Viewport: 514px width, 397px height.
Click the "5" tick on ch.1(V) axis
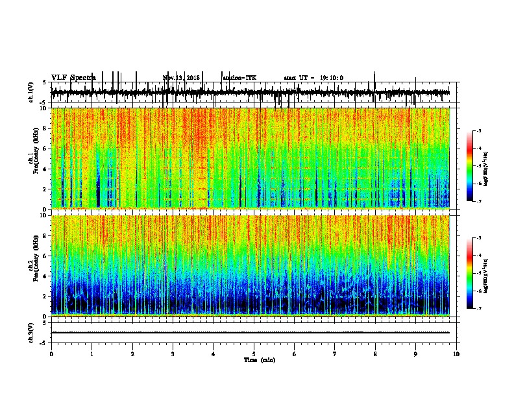point(45,82)
